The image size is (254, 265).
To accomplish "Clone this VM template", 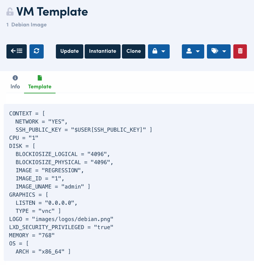I will click(134, 51).
